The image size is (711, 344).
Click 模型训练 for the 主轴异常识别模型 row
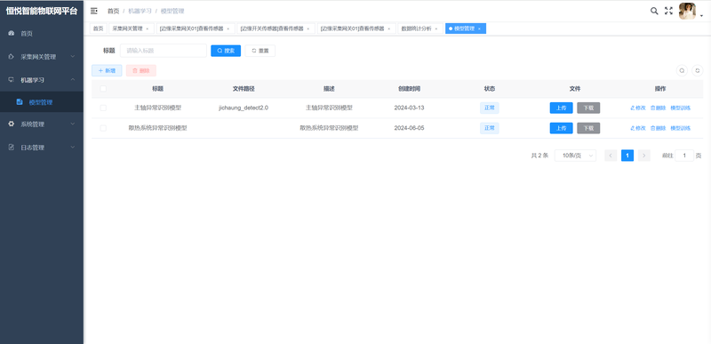pyautogui.click(x=681, y=108)
